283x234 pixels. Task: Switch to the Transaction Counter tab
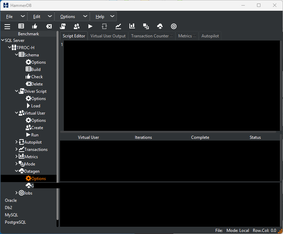point(152,36)
